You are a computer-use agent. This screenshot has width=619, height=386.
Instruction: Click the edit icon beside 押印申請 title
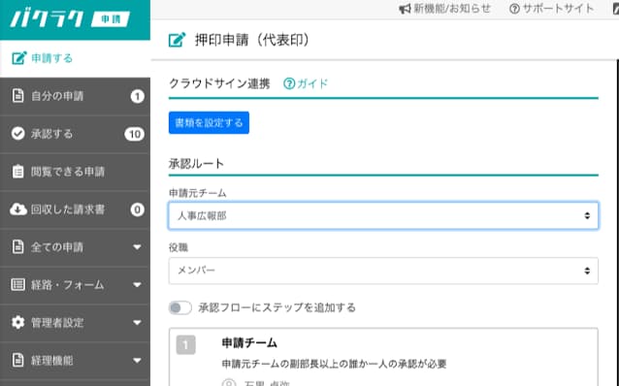tap(177, 40)
